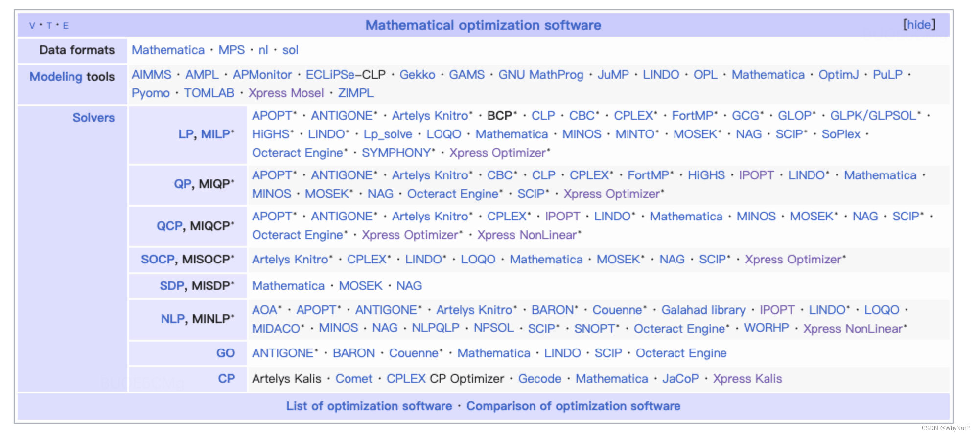Open the SNOPT link

pyautogui.click(x=594, y=328)
